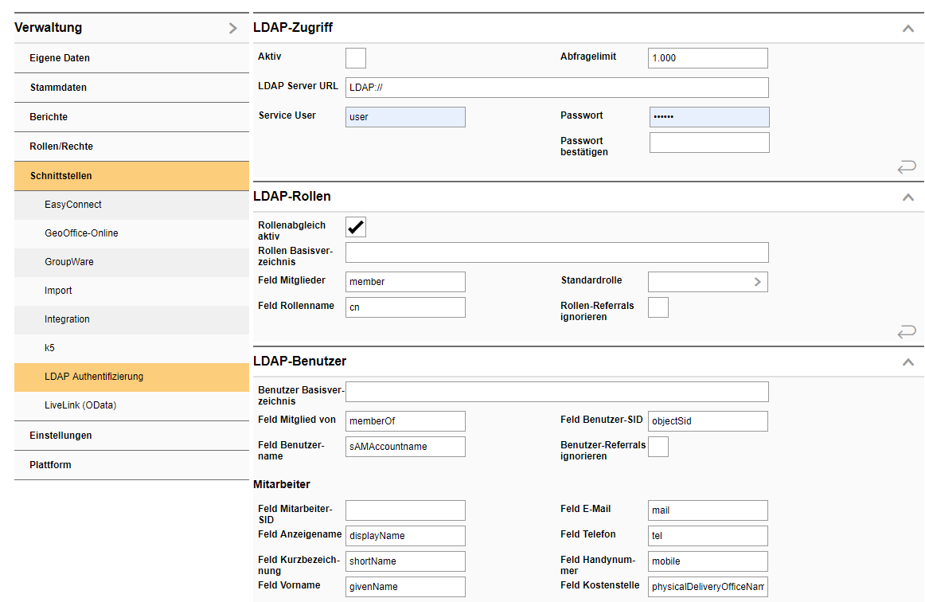The image size is (925, 602).
Task: Open the Standardrolle dropdown
Action: pyautogui.click(x=708, y=281)
